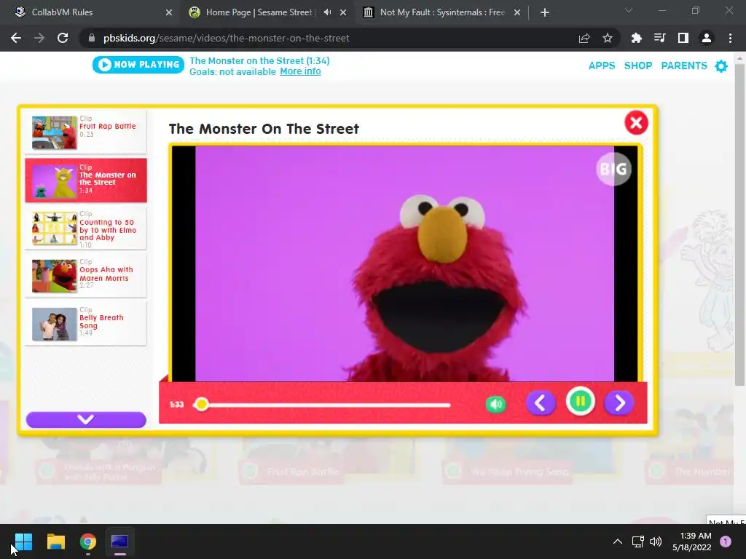View site information via lock icon
The image size is (746, 559).
92,38
